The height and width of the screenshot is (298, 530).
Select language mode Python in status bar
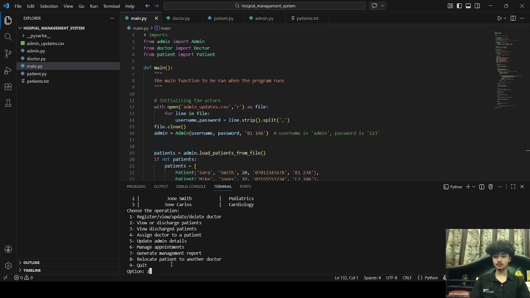pos(431,278)
